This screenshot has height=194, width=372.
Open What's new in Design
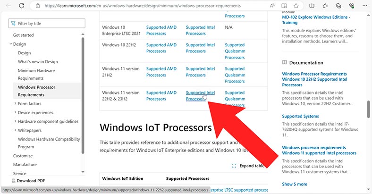click(38, 62)
